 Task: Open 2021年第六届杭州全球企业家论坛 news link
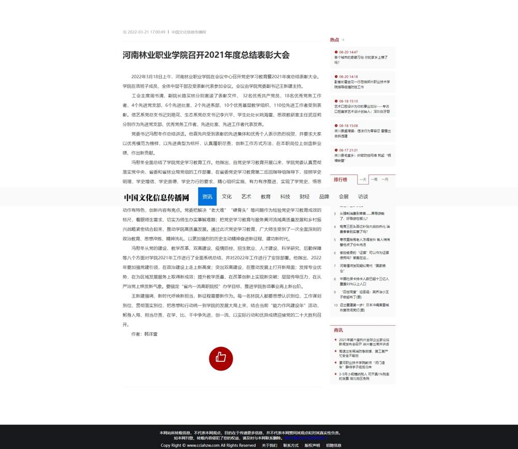364,342
